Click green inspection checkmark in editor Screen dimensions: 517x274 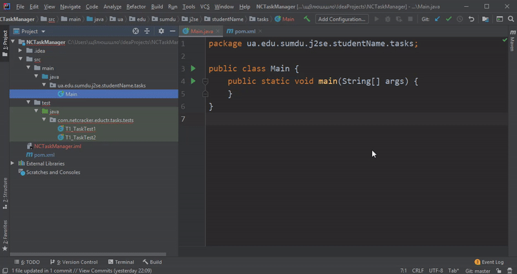(505, 40)
